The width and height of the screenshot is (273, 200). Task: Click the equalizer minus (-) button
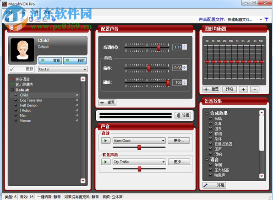point(255,89)
